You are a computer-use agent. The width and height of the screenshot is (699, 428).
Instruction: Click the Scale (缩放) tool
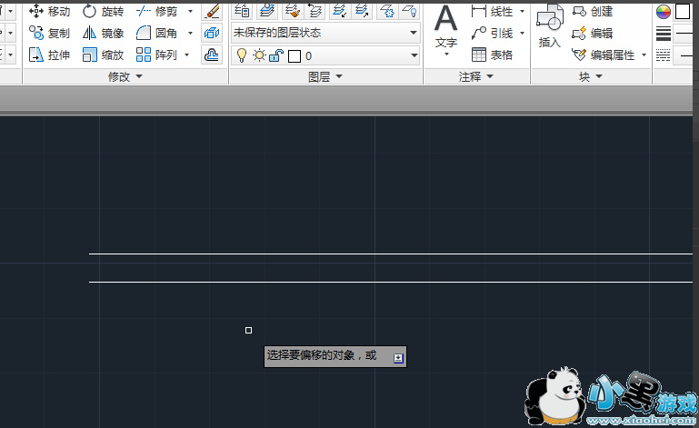[x=103, y=55]
